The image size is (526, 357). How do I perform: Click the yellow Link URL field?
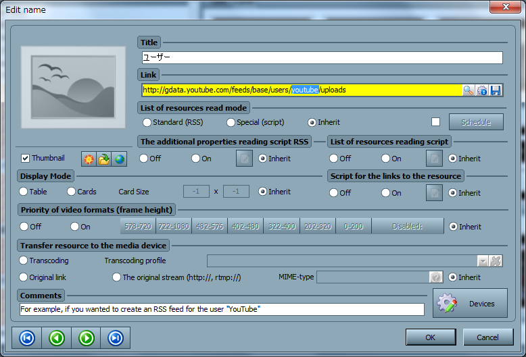click(302, 90)
